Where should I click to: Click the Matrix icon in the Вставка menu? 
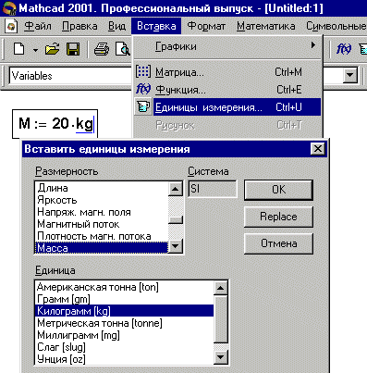coord(143,72)
